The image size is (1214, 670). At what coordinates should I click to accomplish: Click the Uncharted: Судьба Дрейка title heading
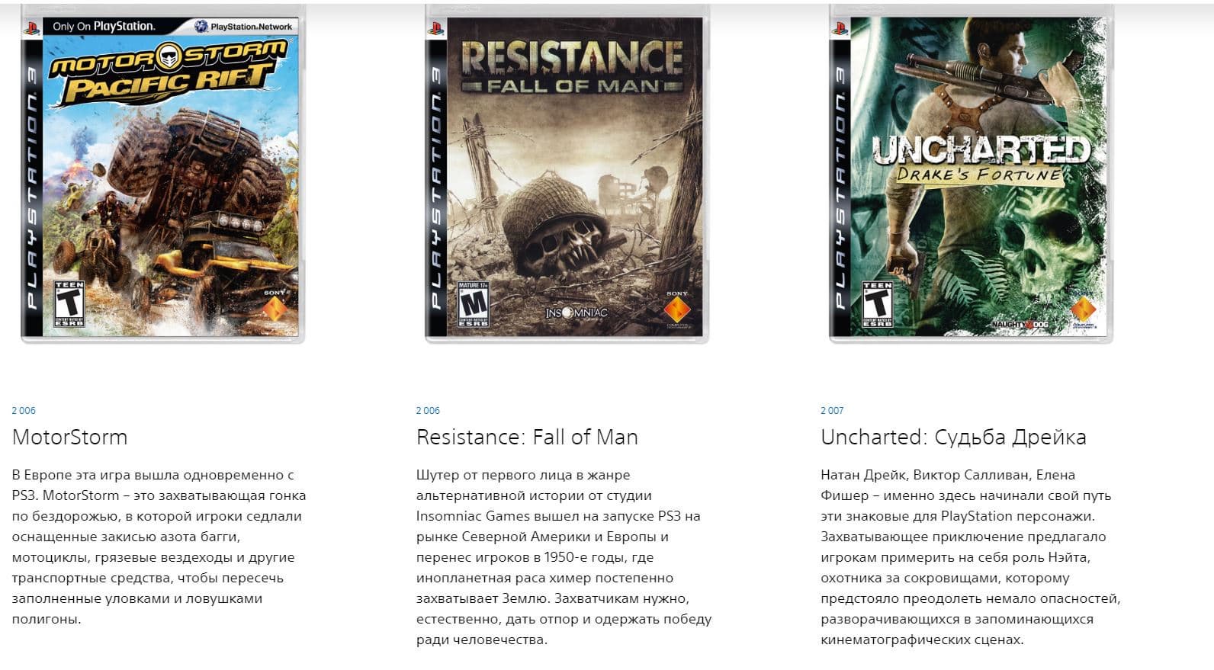coord(953,437)
